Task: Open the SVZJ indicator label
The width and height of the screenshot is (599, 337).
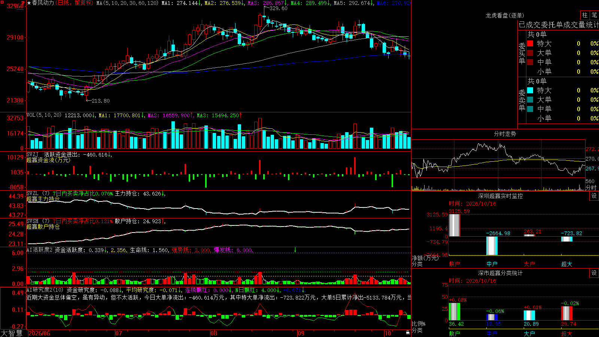Action: tap(33, 154)
